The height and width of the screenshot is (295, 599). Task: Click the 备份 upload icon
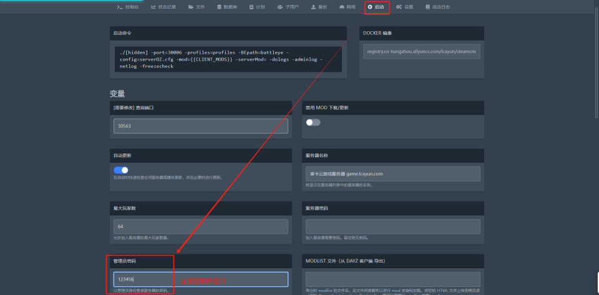(313, 7)
